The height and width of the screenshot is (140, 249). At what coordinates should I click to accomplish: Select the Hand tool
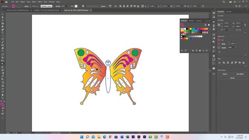[3, 95]
